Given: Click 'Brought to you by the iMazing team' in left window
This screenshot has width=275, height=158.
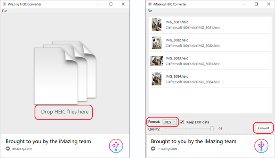Looking at the screenshot, I should tap(48, 141).
